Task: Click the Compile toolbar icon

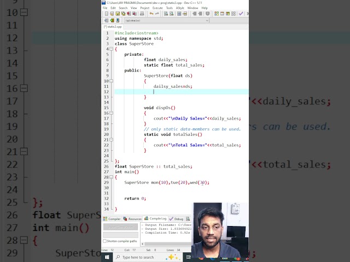Action: pos(217,14)
